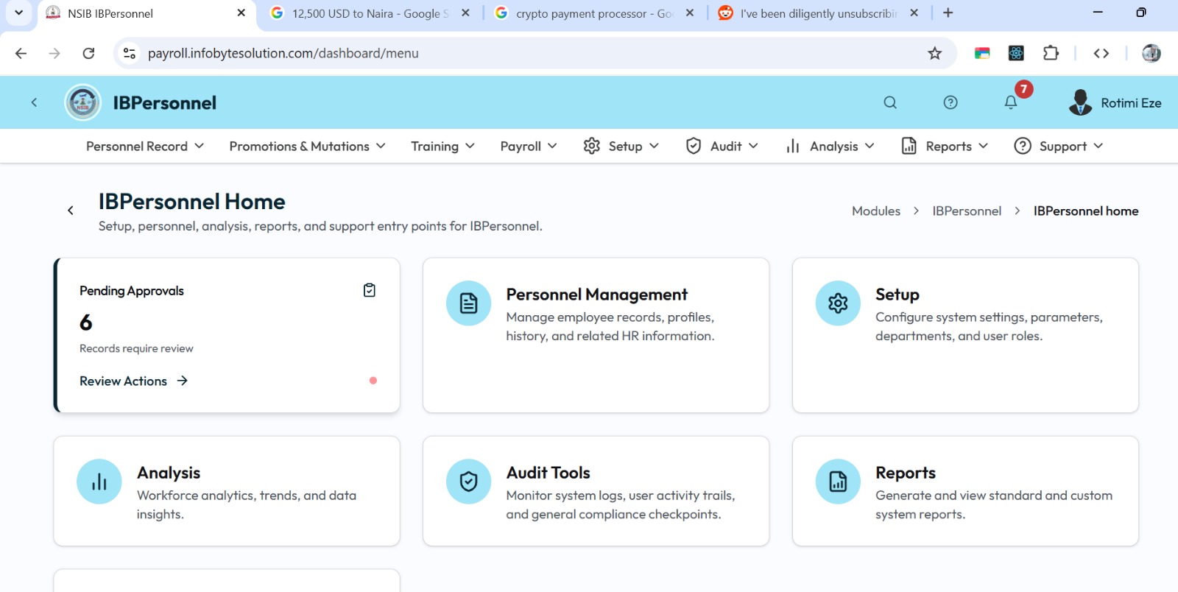Open the notifications bell icon
Viewport: 1178px width, 592px height.
tap(1011, 103)
